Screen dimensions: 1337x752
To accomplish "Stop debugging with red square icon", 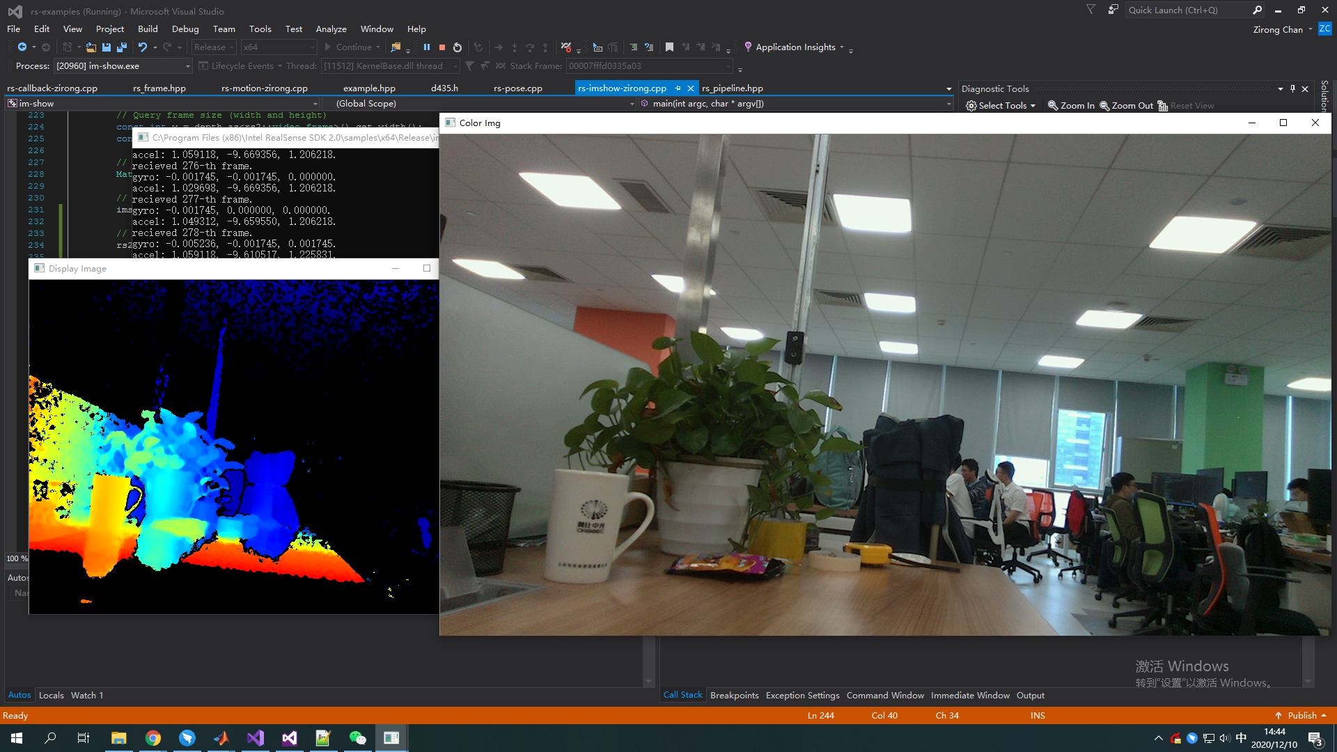I will pyautogui.click(x=441, y=47).
